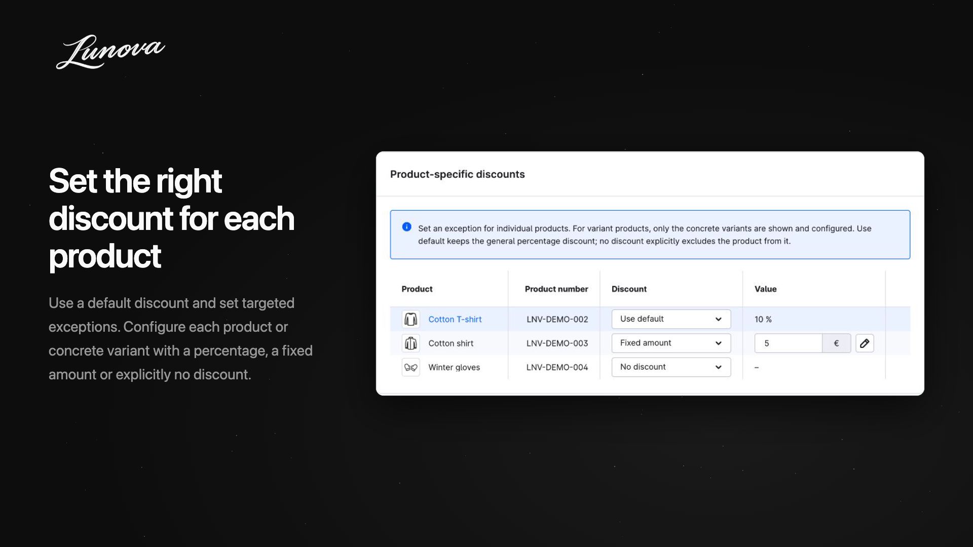The height and width of the screenshot is (547, 973).
Task: Click the euro currency suffix
Action: click(836, 343)
